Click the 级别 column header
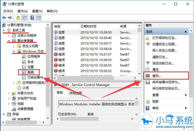Image resolution: width=194 pixels, height=131 pixels. point(66,26)
